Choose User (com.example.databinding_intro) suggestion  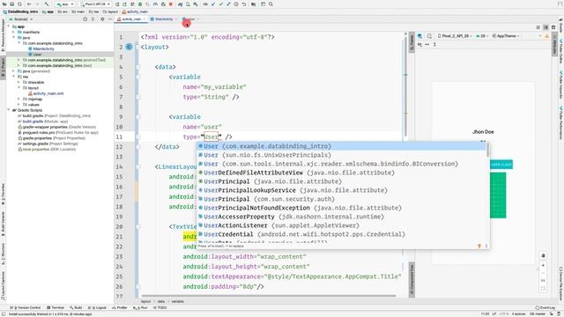(x=342, y=146)
